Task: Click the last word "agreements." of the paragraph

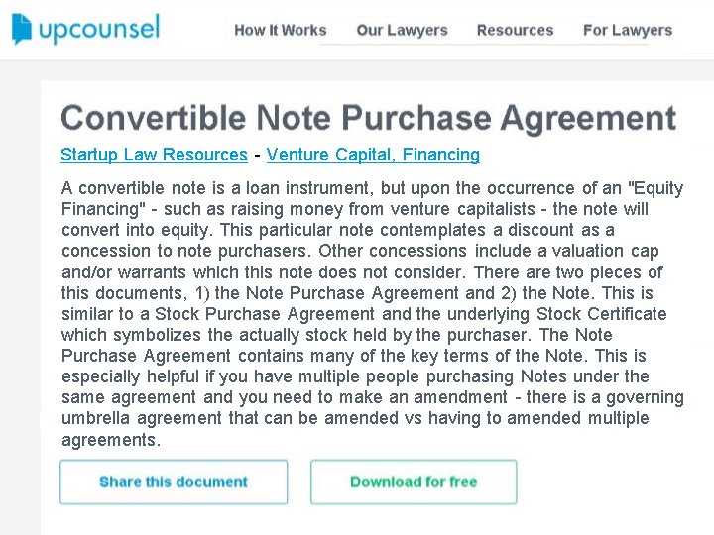Action: tap(110, 440)
